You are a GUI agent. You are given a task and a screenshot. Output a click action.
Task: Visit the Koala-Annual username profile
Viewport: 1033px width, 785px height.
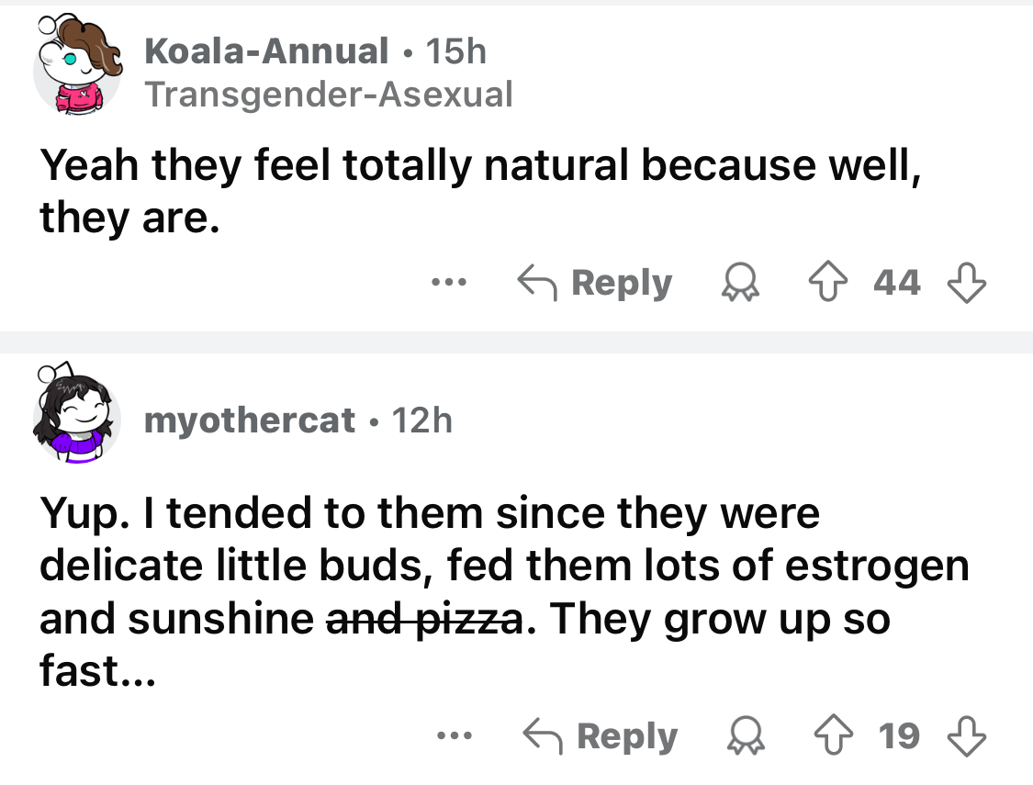[266, 51]
